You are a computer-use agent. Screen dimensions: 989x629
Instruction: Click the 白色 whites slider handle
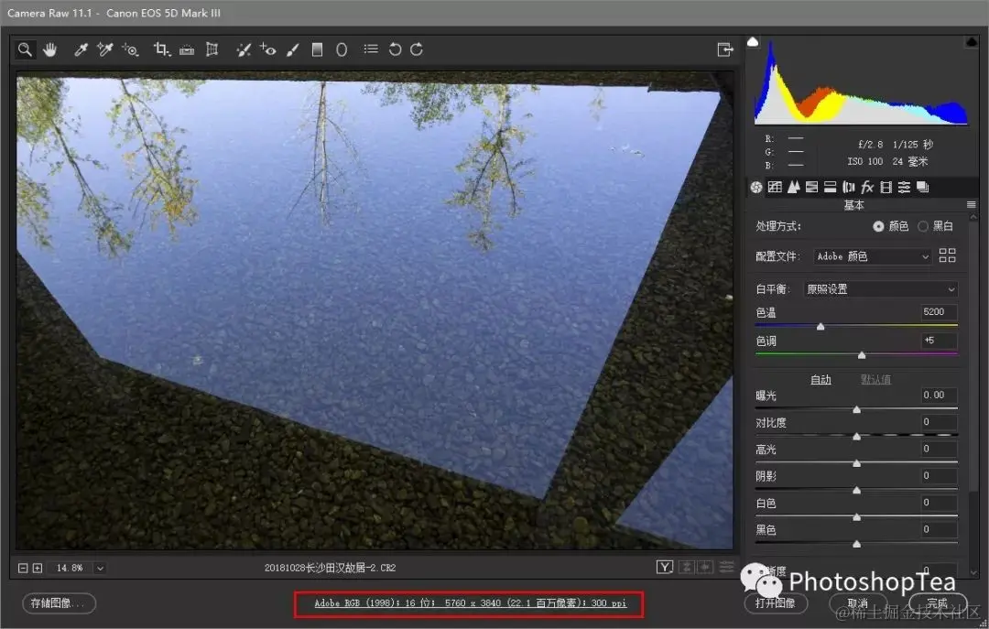point(856,516)
